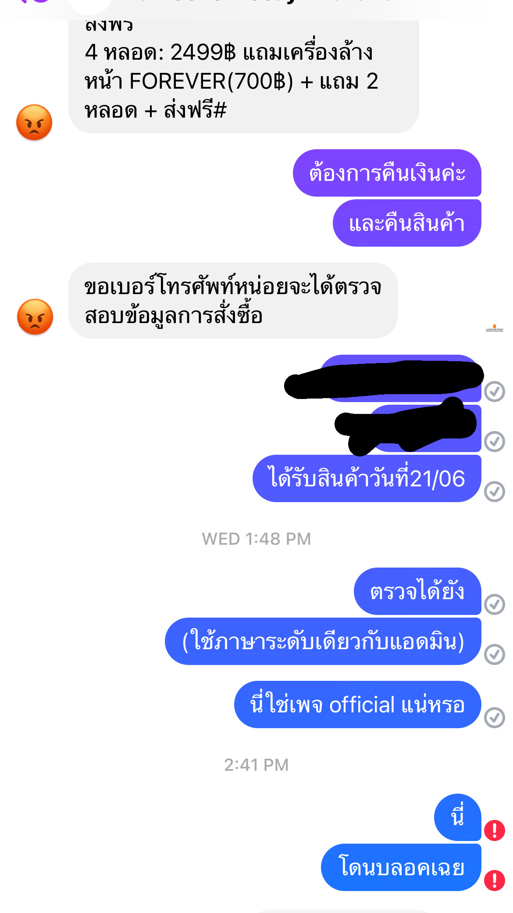The image size is (513, 913).
Task: Tap the "WED 1:48 PM" timestamp
Action: 256,539
